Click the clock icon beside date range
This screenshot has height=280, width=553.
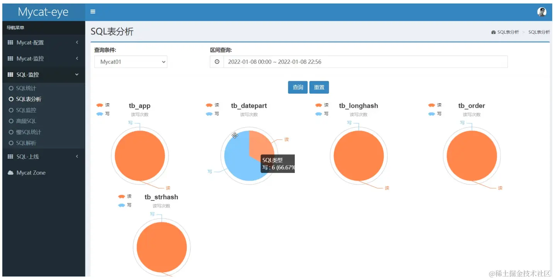(x=217, y=61)
